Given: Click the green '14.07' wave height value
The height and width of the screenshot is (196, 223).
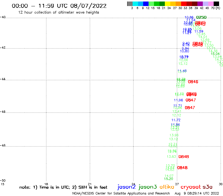Looking at the screenshot, I should point(169,176).
